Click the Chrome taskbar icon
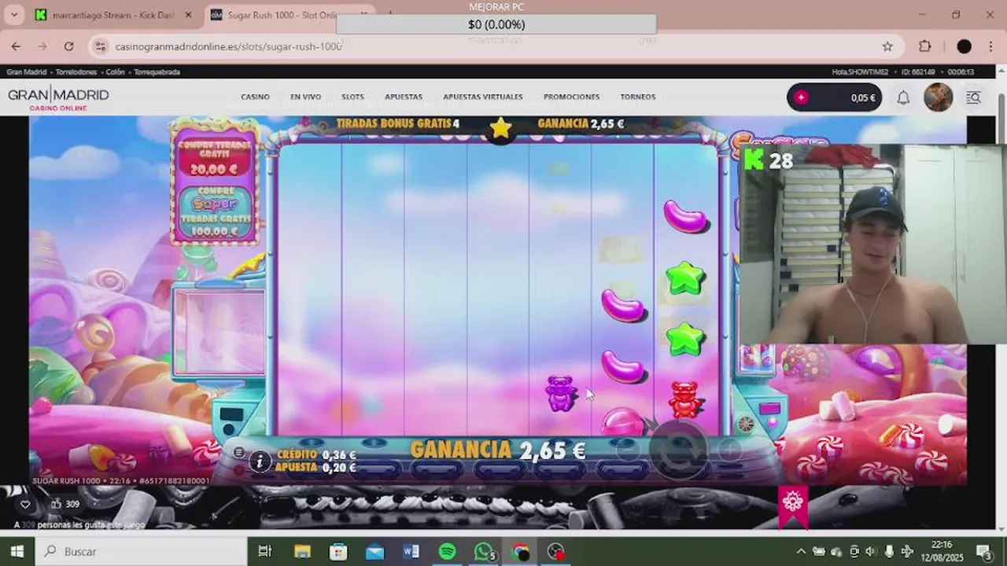Viewport: 1007px width, 566px height. pos(520,551)
